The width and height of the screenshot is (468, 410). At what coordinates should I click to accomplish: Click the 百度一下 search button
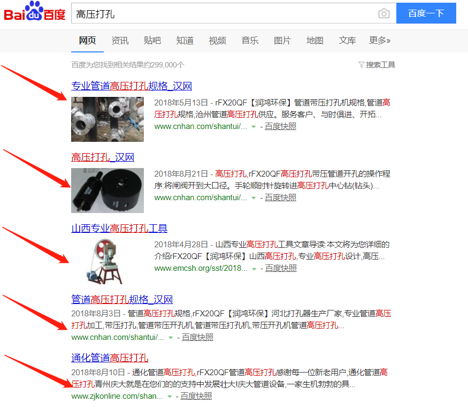[426, 13]
